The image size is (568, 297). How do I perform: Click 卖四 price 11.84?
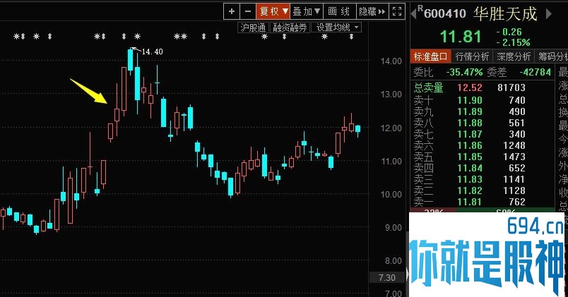click(470, 168)
